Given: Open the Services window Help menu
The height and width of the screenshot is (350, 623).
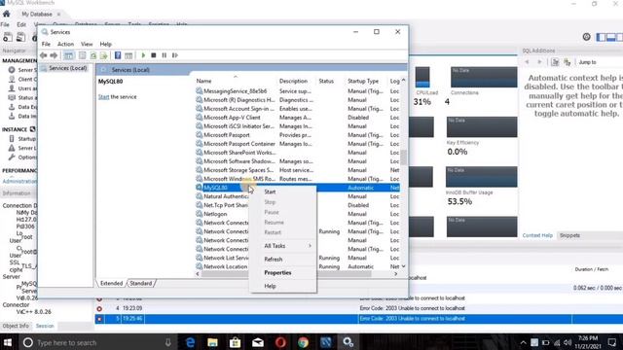Looking at the screenshot, I should tap(105, 44).
